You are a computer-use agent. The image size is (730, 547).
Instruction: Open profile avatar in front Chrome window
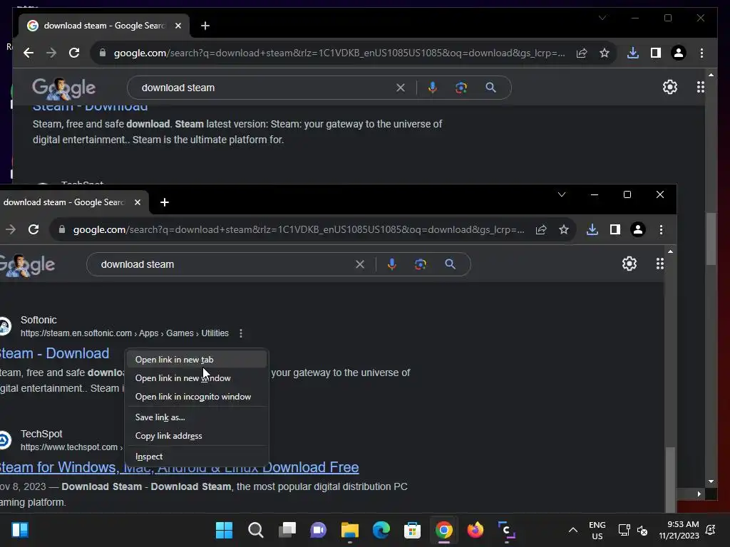(638, 229)
